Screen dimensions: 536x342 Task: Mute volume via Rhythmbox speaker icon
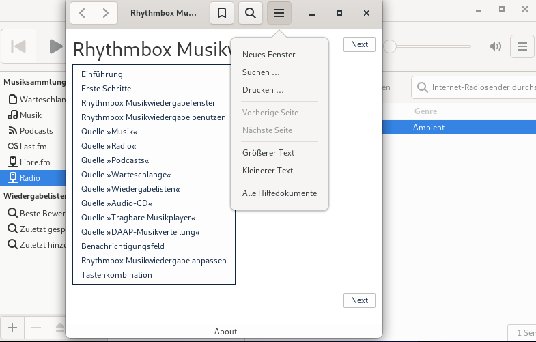tap(495, 46)
